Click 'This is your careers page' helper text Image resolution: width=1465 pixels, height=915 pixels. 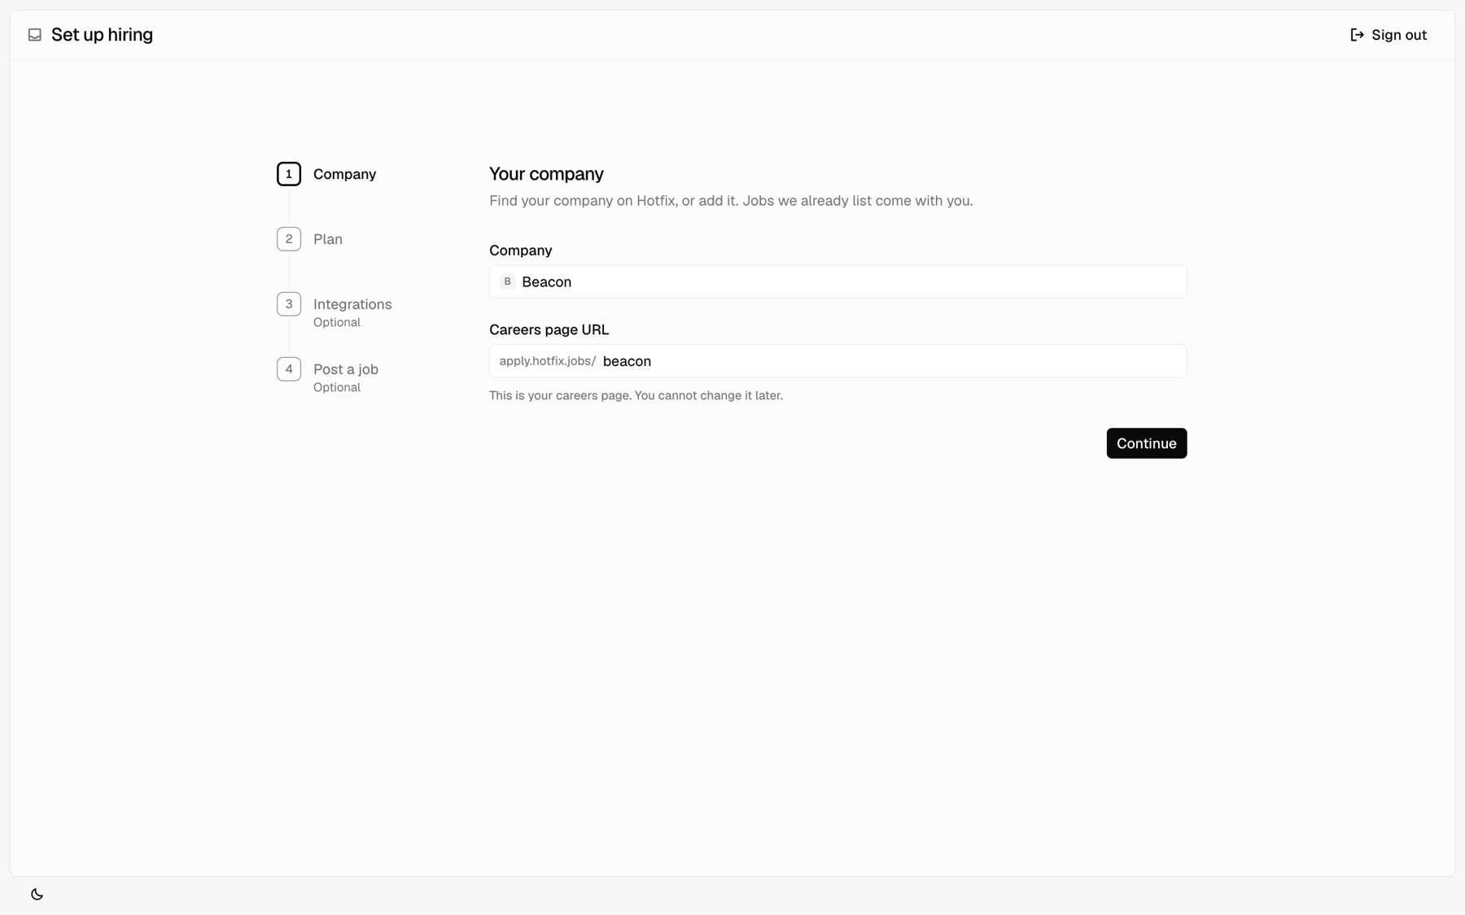click(636, 395)
